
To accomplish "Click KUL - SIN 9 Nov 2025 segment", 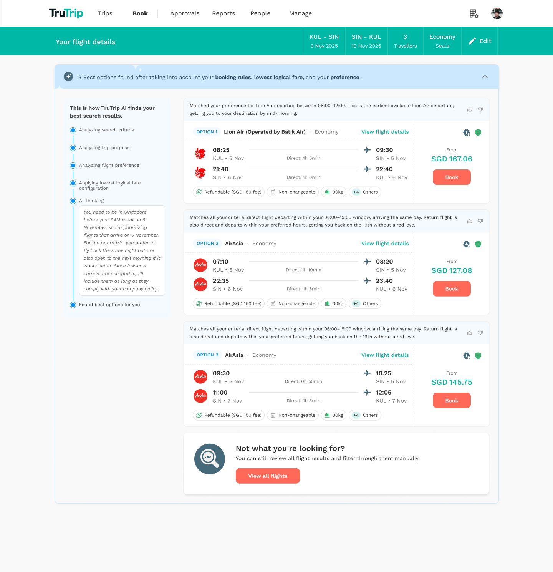I will [x=324, y=41].
